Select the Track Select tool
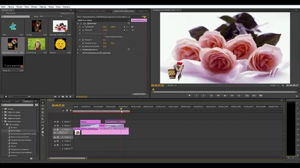This screenshot has width=300, height=168. click(43, 106)
